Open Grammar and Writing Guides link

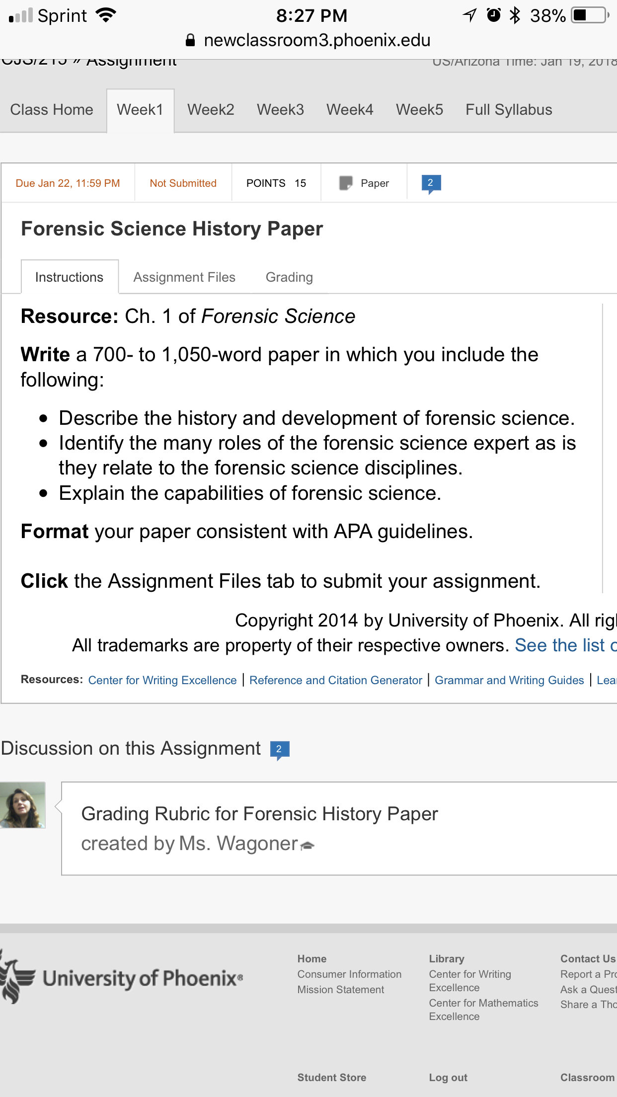(x=509, y=680)
